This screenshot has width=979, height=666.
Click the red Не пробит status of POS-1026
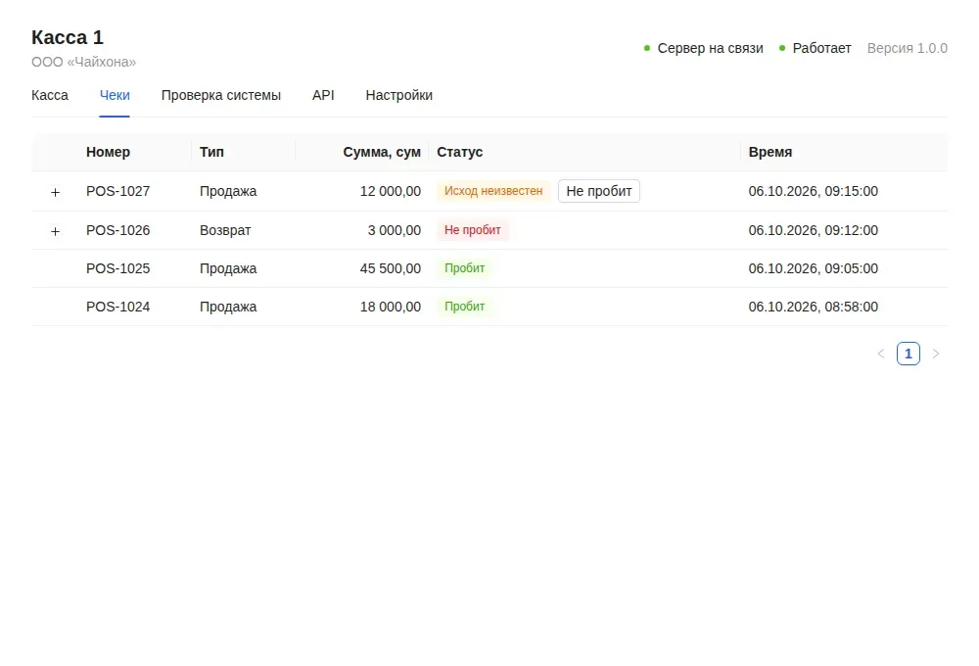[473, 230]
